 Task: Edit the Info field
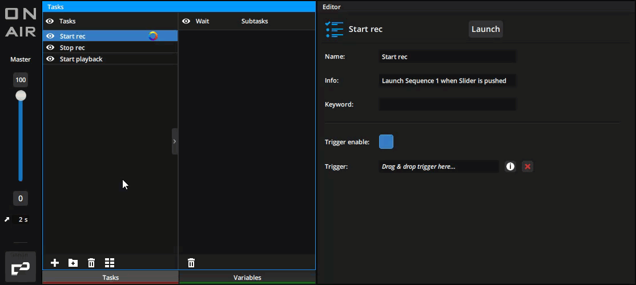[448, 80]
